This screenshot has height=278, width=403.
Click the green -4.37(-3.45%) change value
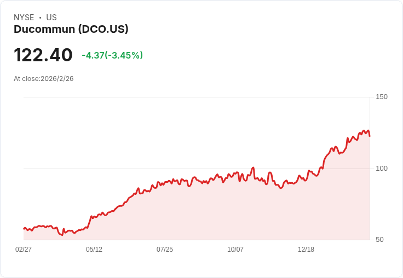tap(112, 55)
